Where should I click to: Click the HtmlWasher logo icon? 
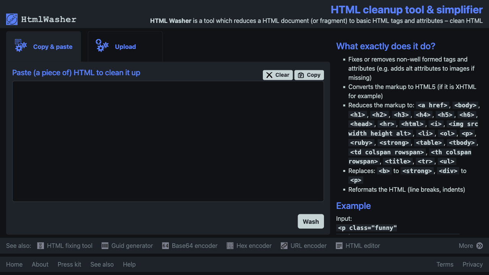(12, 19)
